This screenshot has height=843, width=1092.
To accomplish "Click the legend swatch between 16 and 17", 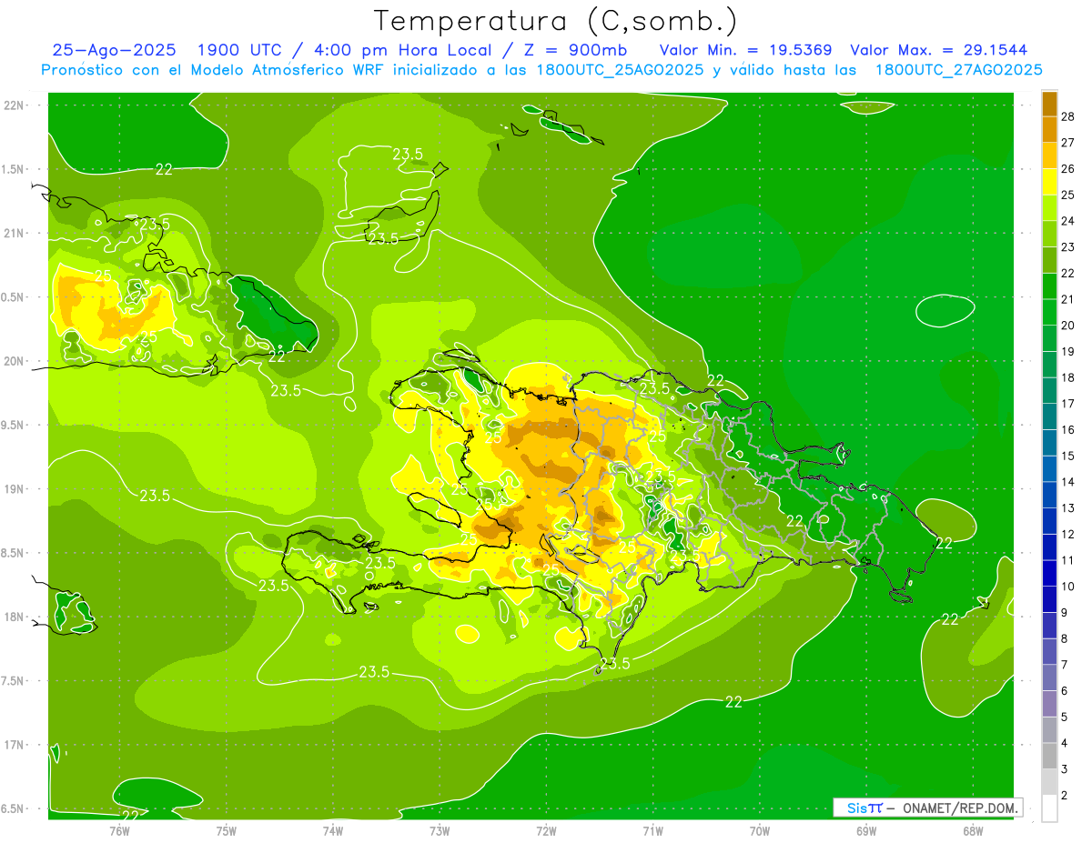I will point(1050,416).
